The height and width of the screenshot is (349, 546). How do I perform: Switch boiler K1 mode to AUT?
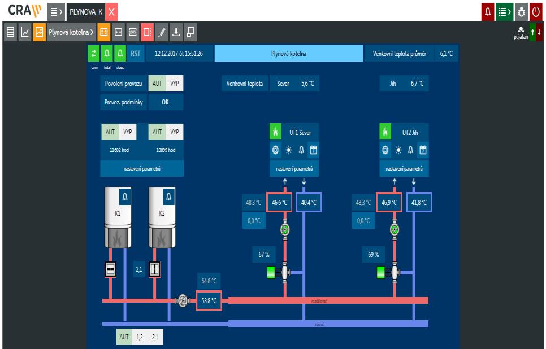pos(110,132)
